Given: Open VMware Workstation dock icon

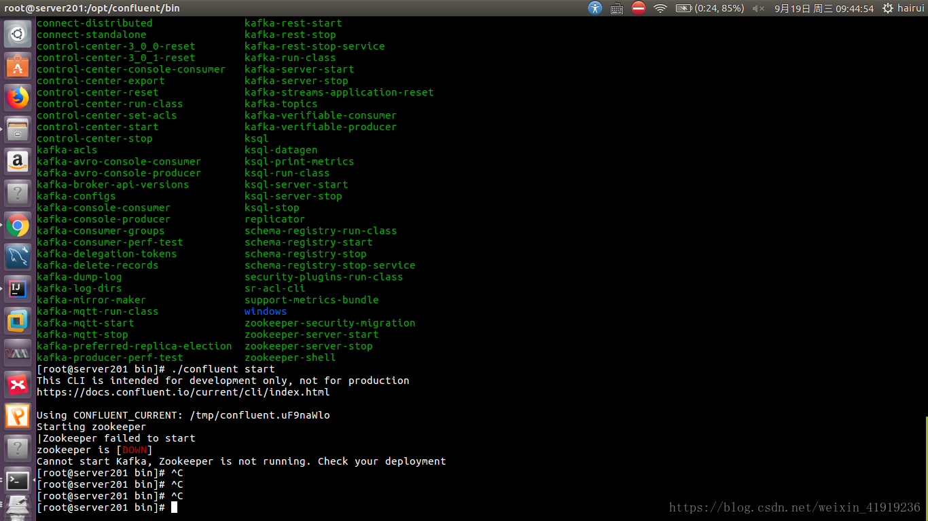Looking at the screenshot, I should point(18,321).
